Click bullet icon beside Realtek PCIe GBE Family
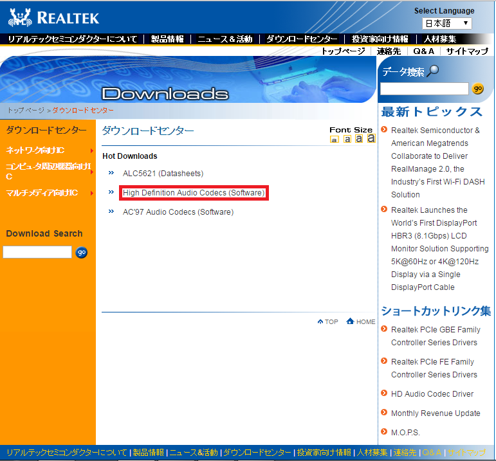Viewport: 496px width, 461px height. [x=384, y=329]
